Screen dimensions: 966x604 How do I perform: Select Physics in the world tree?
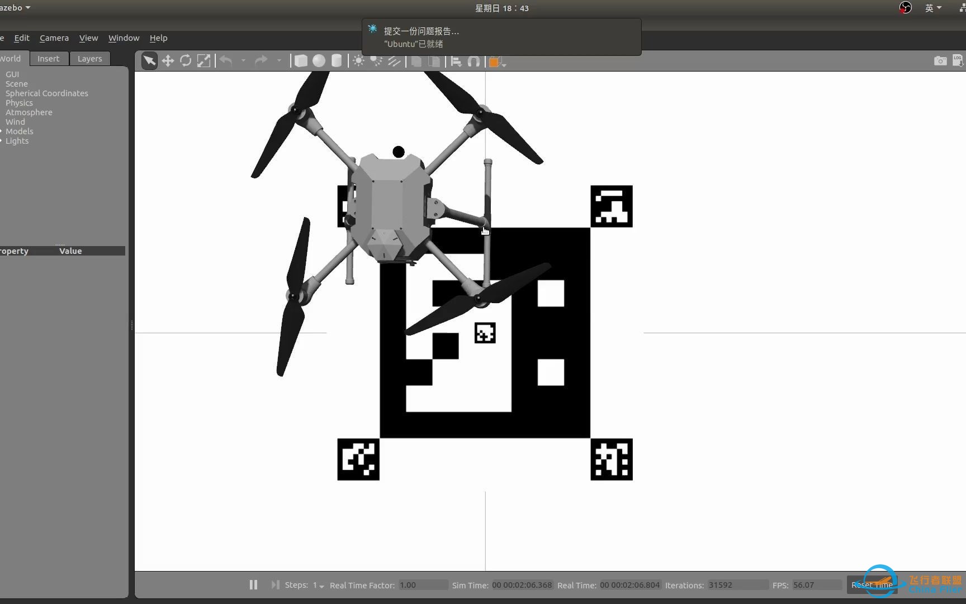(19, 102)
